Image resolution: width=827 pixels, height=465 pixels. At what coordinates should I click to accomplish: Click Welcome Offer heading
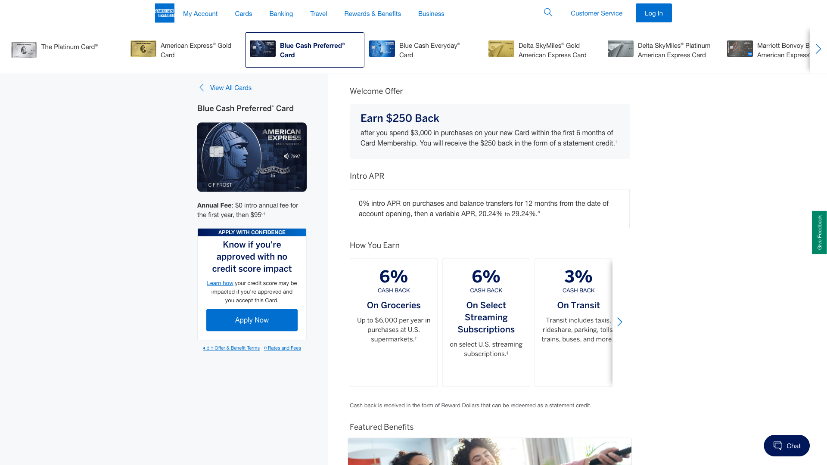376,91
